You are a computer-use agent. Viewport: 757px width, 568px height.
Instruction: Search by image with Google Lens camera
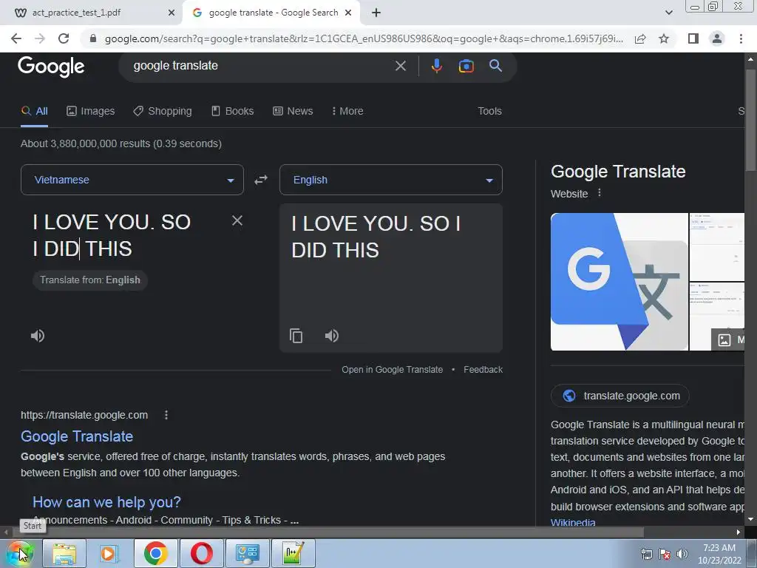[x=466, y=66]
